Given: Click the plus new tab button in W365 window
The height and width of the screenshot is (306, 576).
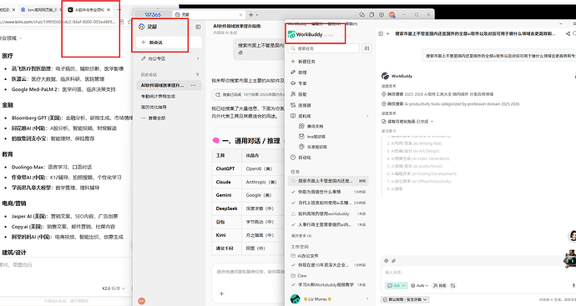Looking at the screenshot, I should click(x=251, y=15).
